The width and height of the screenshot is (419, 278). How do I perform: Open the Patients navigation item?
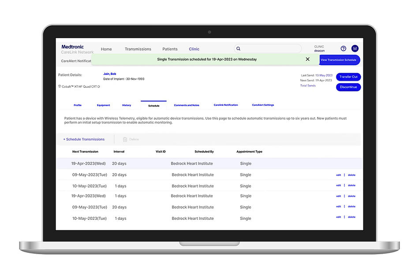tap(170, 49)
